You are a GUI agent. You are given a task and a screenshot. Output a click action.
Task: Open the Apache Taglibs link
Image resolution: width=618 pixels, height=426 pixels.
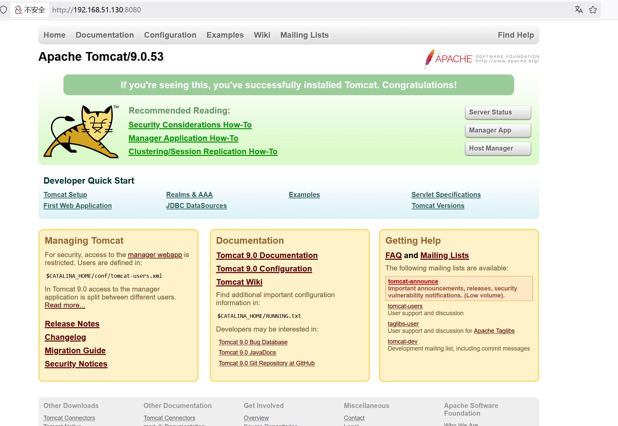tap(494, 331)
